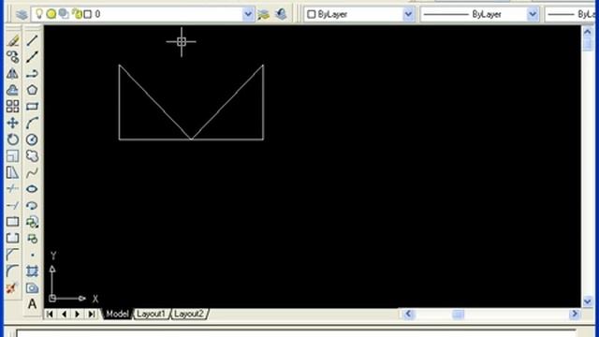Select the Hatch tool
This screenshot has width=599, height=337.
pos(32,271)
